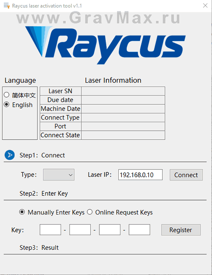Click the Raycus app icon in title bar
The width and height of the screenshot is (212, 275).
(x=7, y=6)
